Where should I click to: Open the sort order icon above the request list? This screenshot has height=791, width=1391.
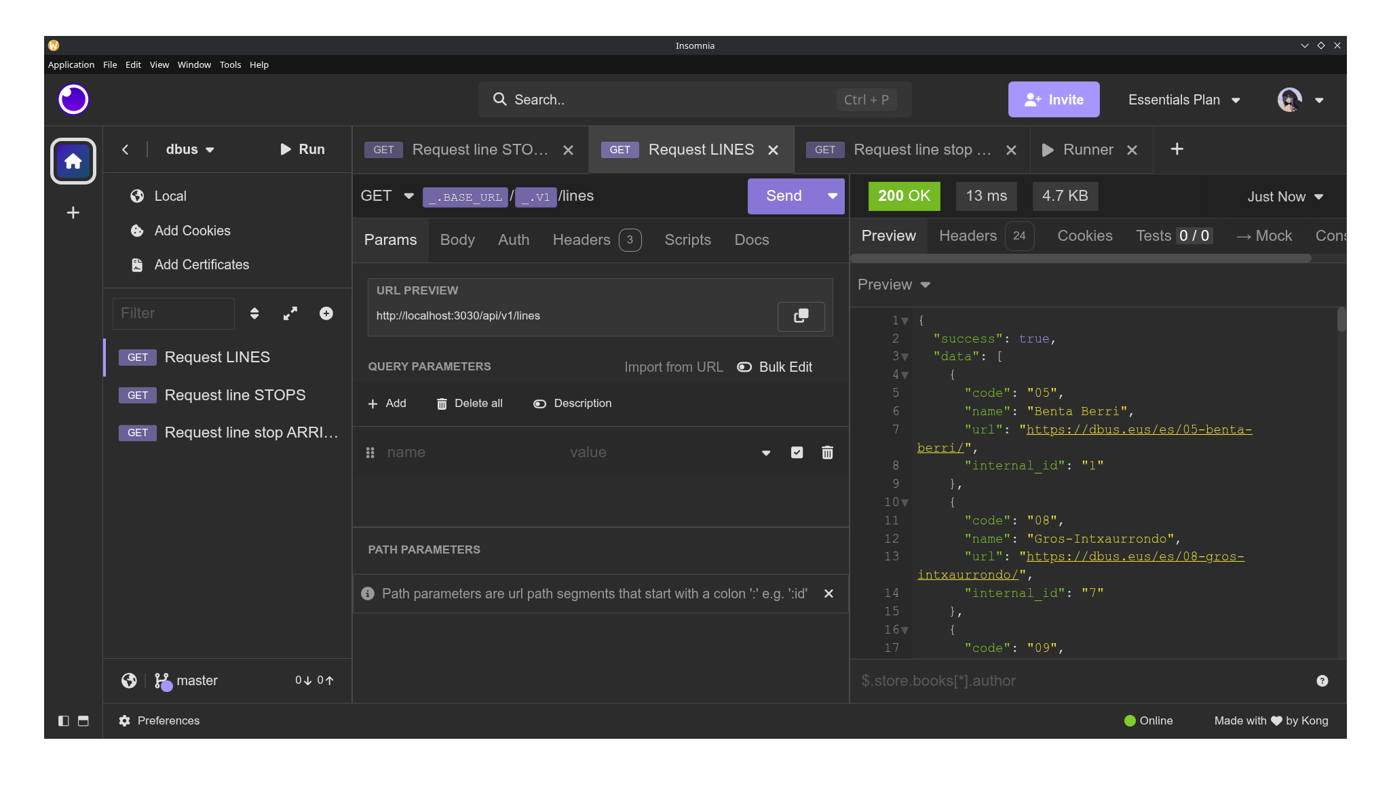pyautogui.click(x=254, y=313)
